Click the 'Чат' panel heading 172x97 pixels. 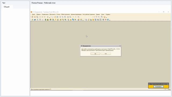pos(4,3)
